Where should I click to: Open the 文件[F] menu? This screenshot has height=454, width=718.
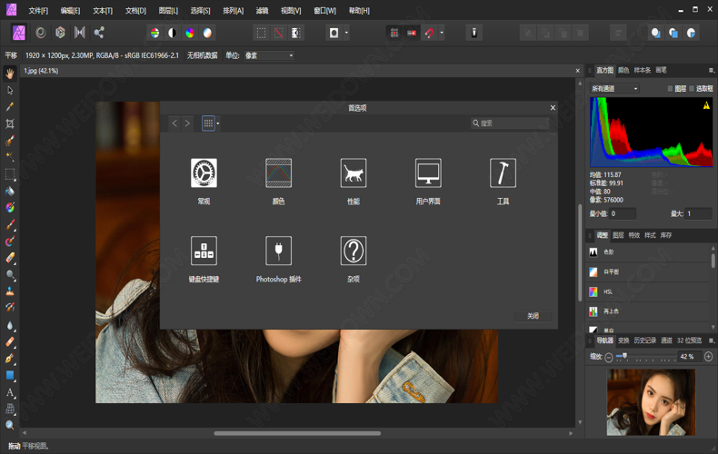[38, 11]
